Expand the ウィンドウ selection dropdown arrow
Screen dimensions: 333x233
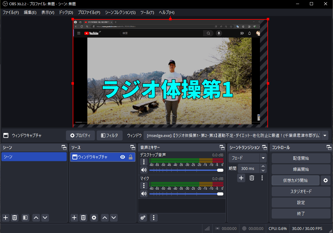[x=325, y=135]
